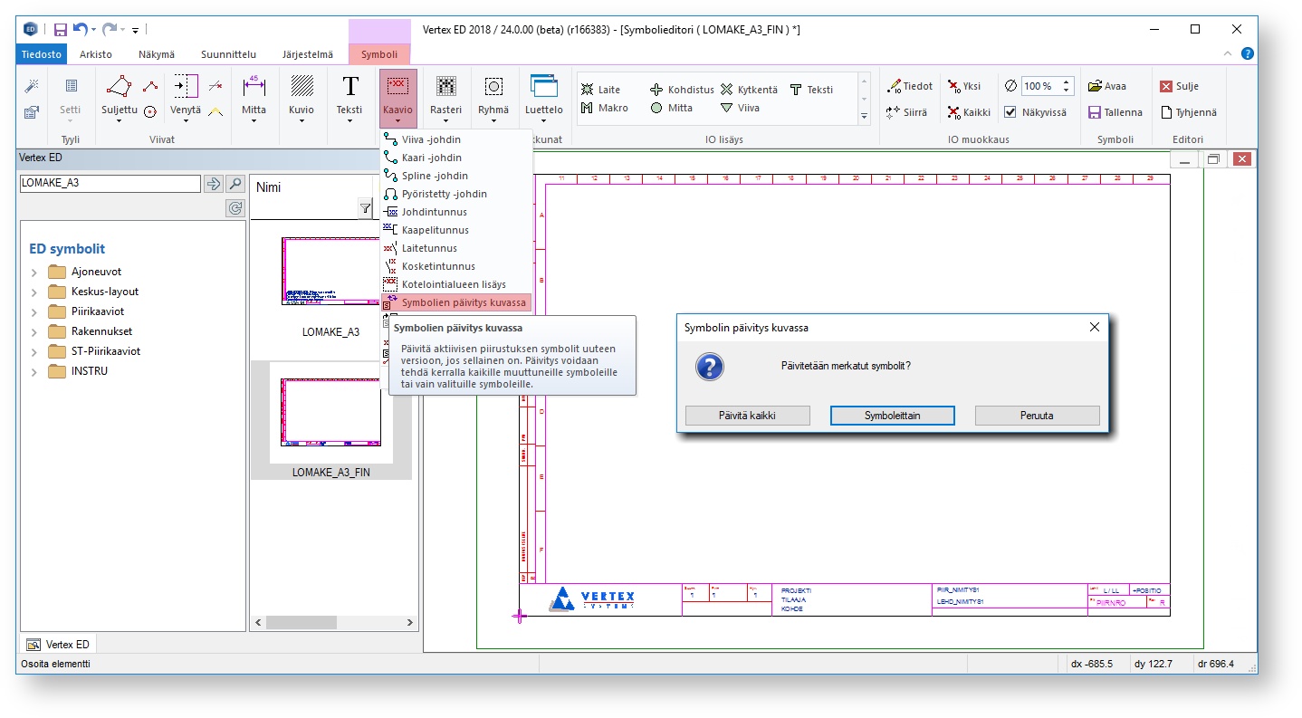Select the Rasteri tool icon
This screenshot has height=718, width=1302.
coord(445,87)
